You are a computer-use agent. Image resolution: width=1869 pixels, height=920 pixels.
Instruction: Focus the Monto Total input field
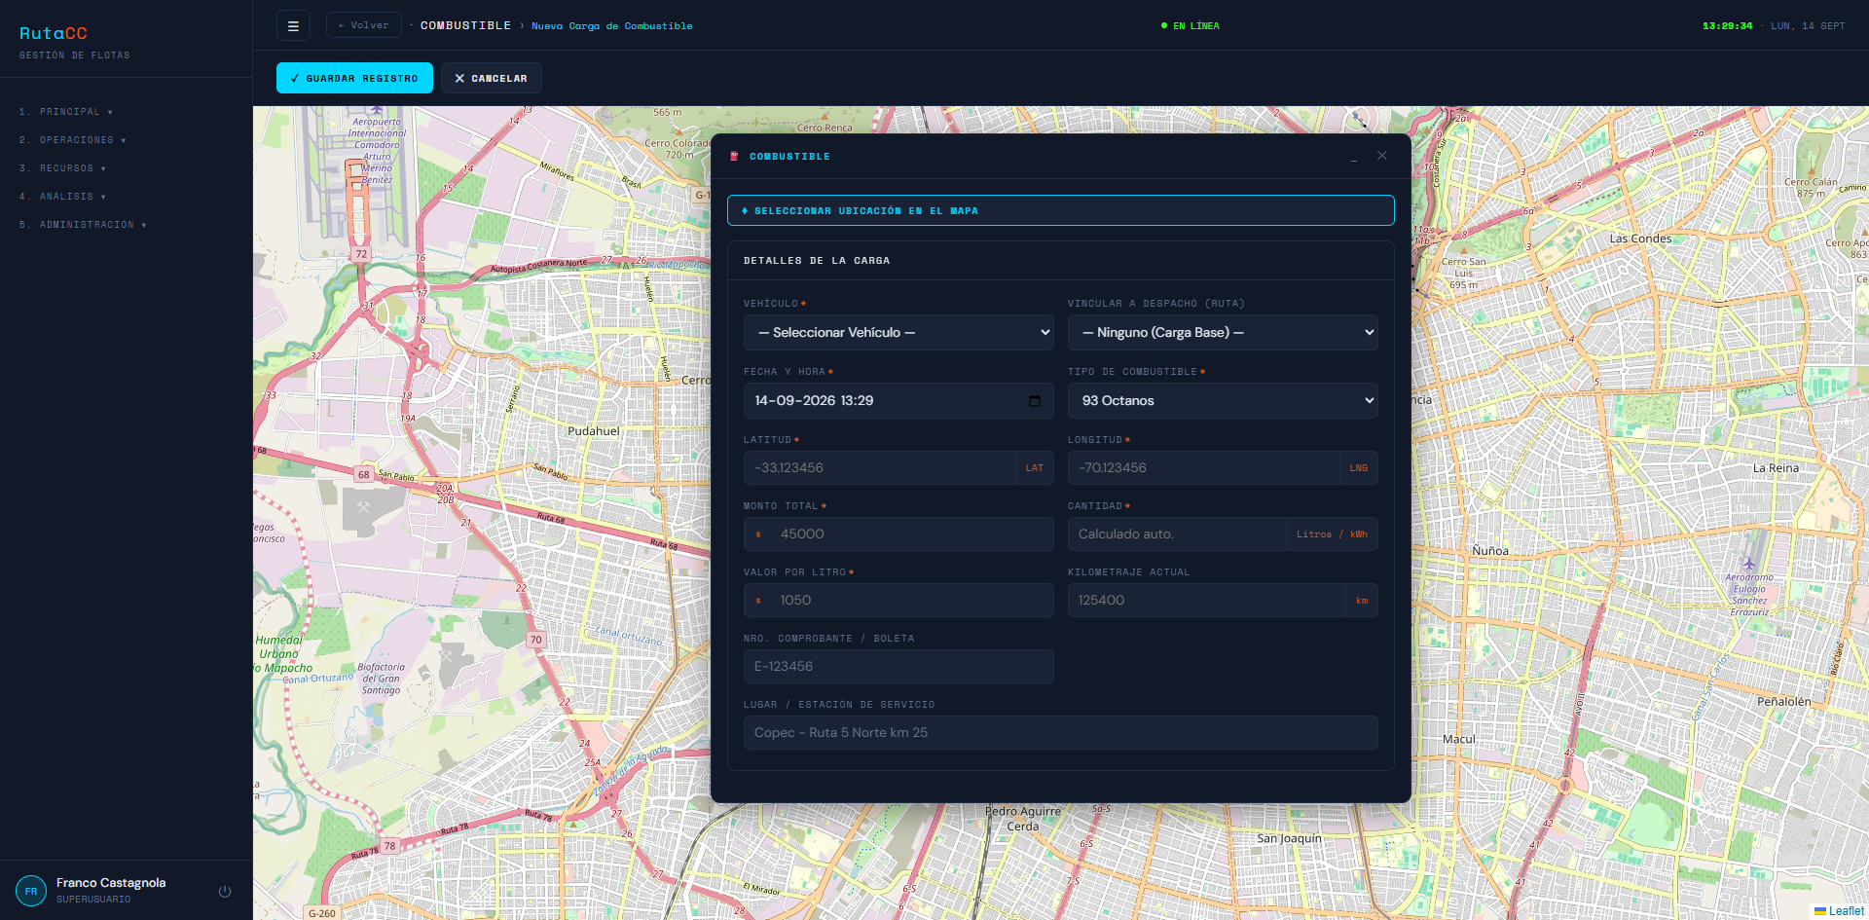pos(898,534)
